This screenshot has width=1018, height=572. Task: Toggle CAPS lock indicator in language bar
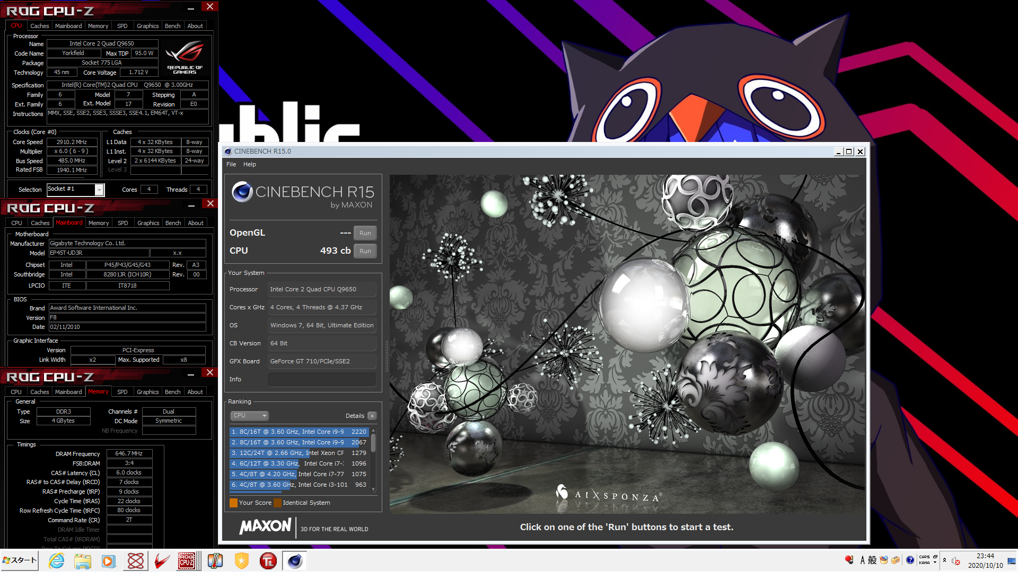point(924,557)
